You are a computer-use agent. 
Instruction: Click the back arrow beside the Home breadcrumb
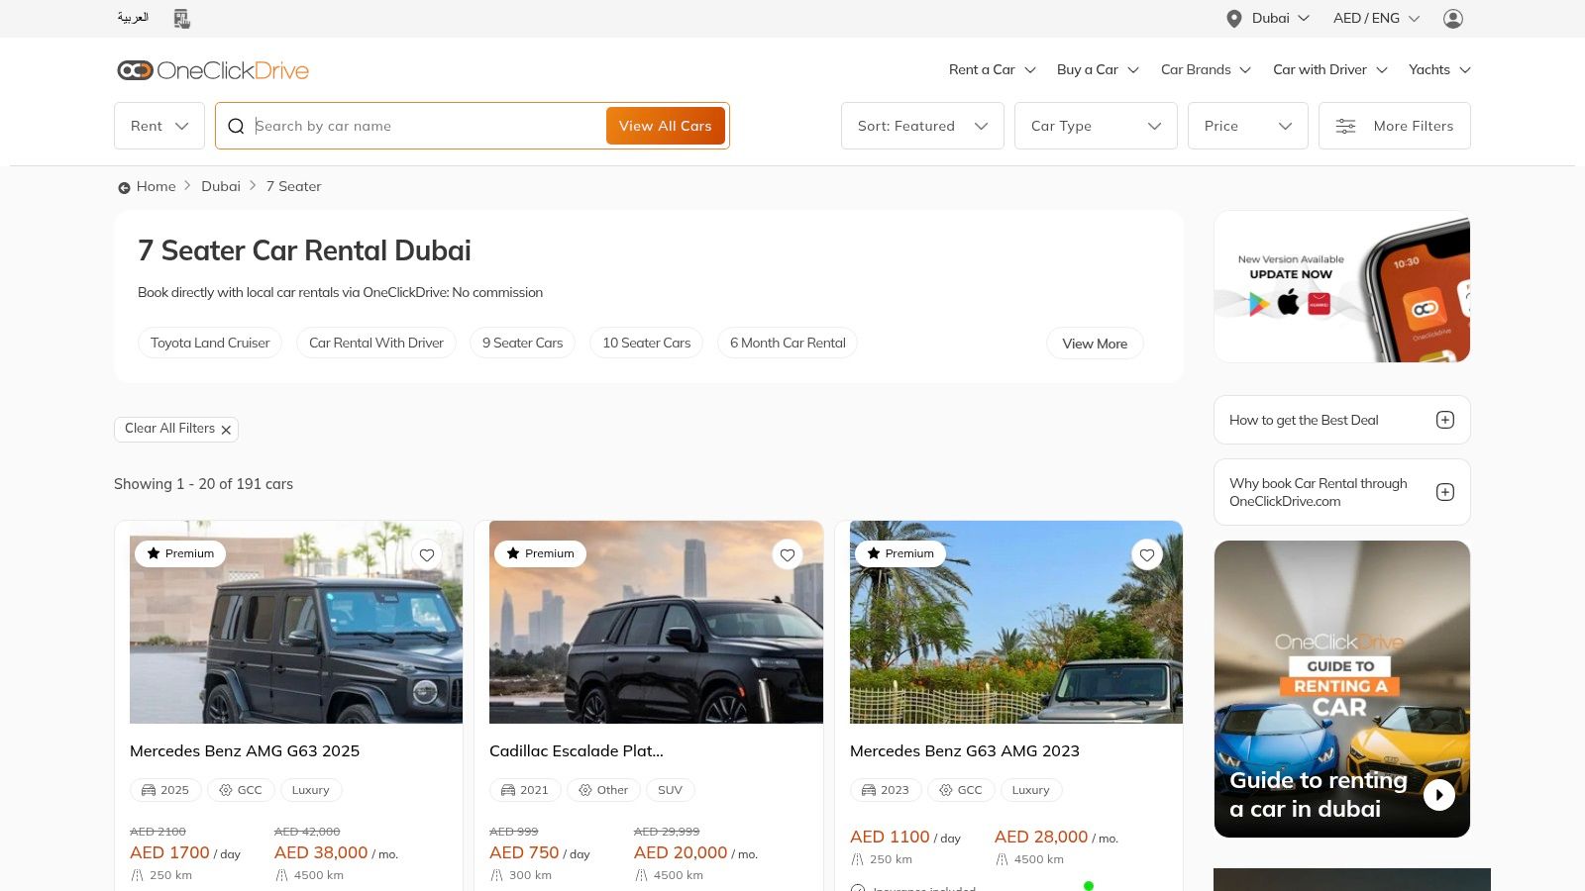point(123,187)
